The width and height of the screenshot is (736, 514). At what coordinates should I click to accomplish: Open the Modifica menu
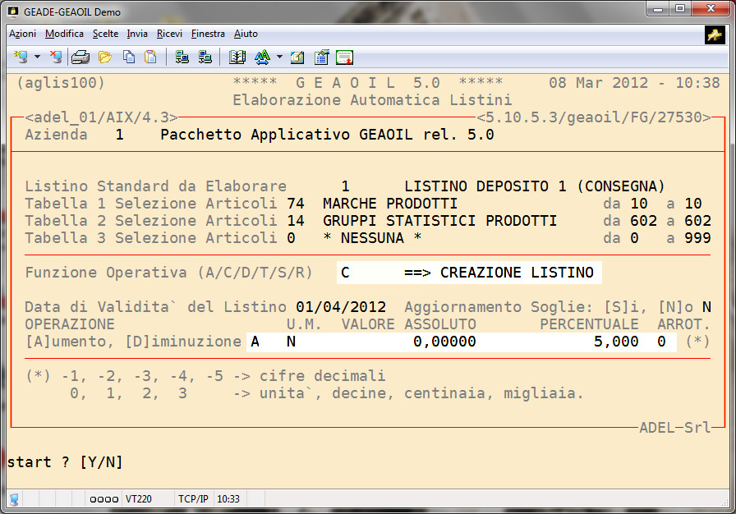click(64, 34)
